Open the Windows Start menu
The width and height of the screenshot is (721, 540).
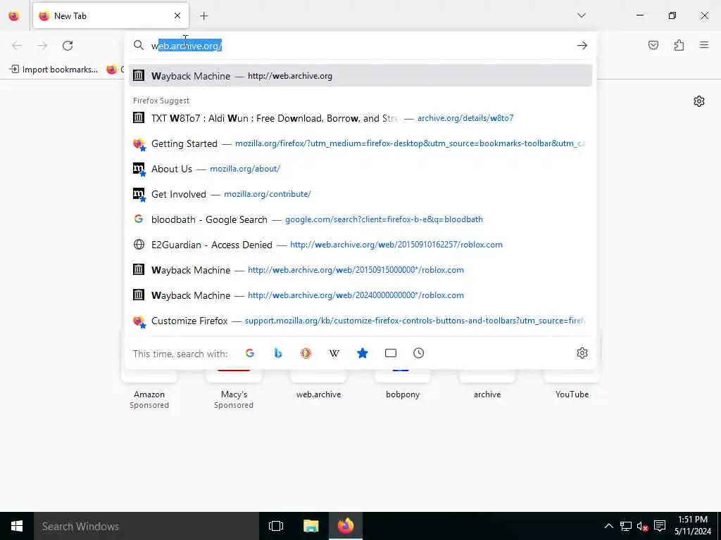click(x=17, y=526)
